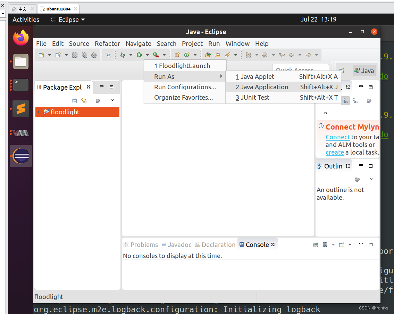
Task: Click the Back navigation arrow
Action: coord(292,55)
